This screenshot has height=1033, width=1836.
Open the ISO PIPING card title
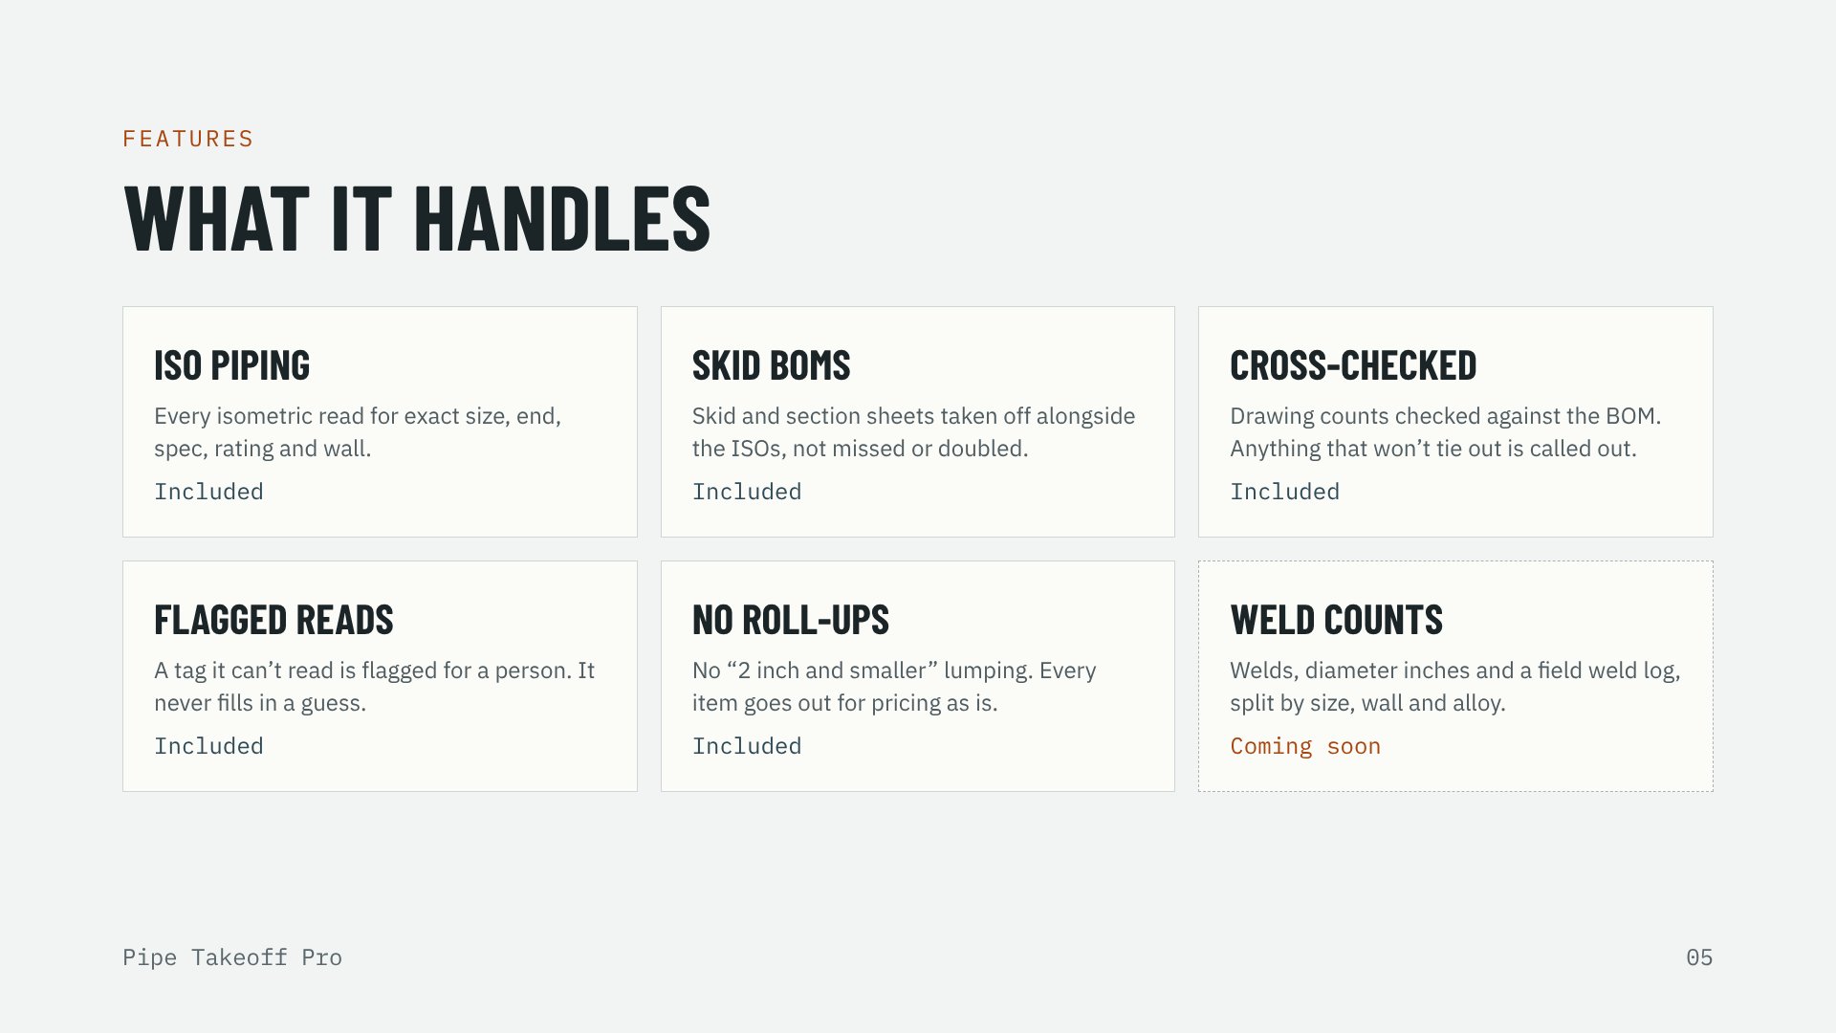(232, 365)
